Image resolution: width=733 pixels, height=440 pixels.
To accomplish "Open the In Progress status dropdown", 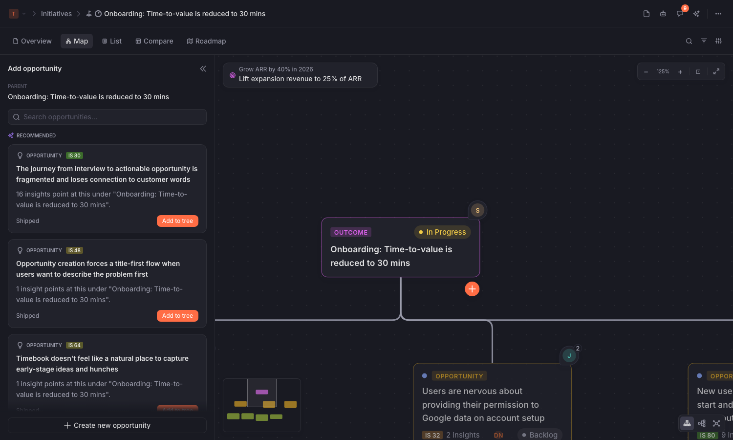I will [442, 232].
